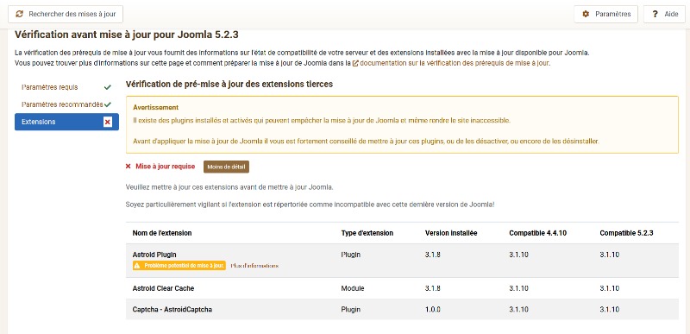Click the external link icon before documentation
Viewport: 690px width, 334px height.
click(x=355, y=63)
